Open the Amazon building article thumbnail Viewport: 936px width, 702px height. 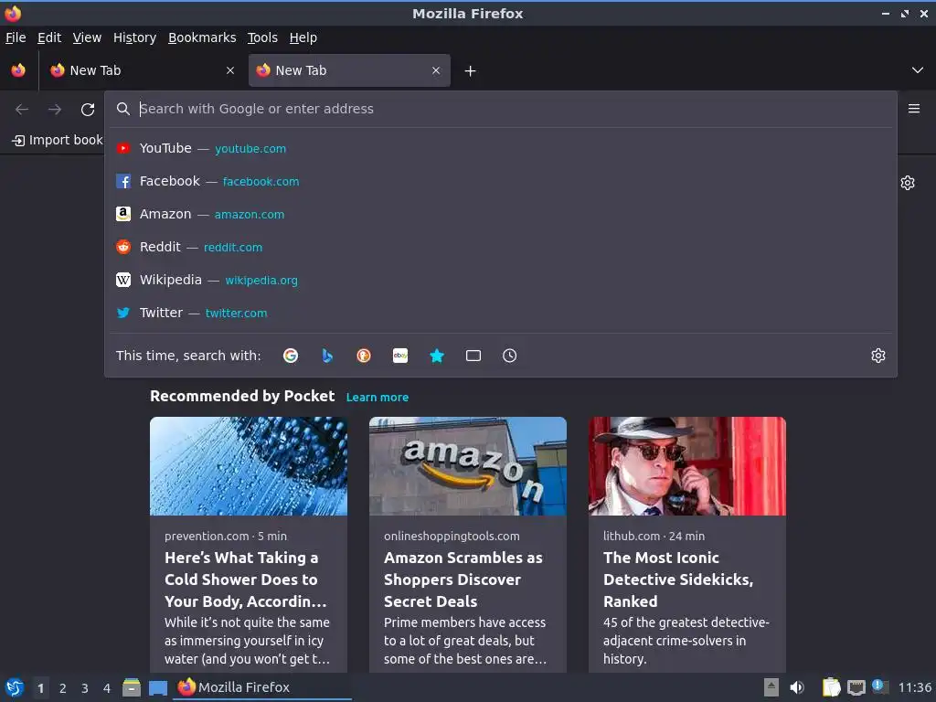(467, 466)
